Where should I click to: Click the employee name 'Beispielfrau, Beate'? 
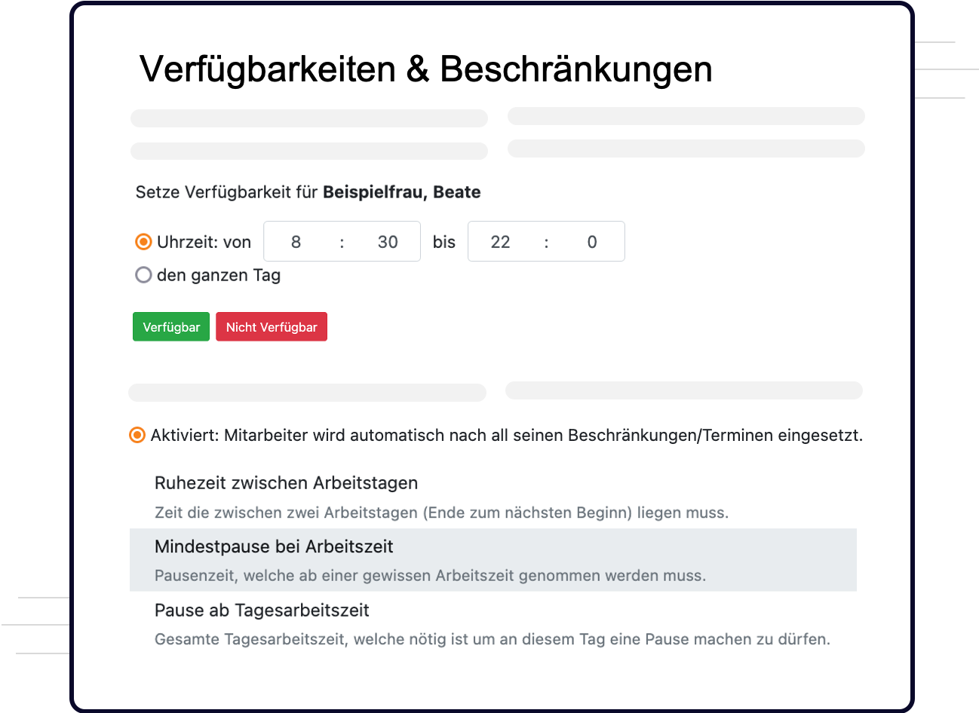point(402,192)
